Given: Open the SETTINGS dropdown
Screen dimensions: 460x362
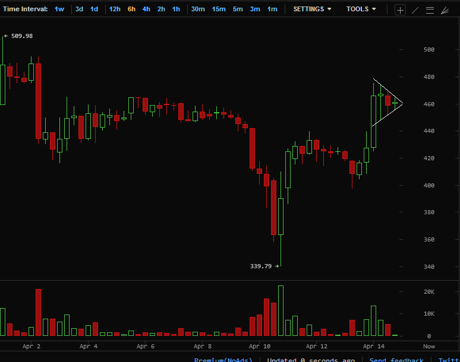Looking at the screenshot, I should (x=312, y=9).
